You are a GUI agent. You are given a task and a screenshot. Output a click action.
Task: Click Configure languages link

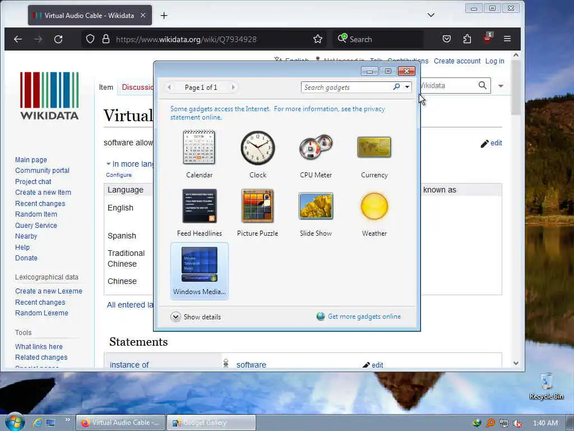click(x=119, y=175)
